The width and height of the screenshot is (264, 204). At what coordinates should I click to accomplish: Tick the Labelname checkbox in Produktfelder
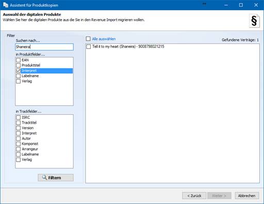[18, 76]
